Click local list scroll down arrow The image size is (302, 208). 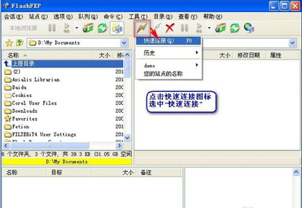click(x=127, y=137)
